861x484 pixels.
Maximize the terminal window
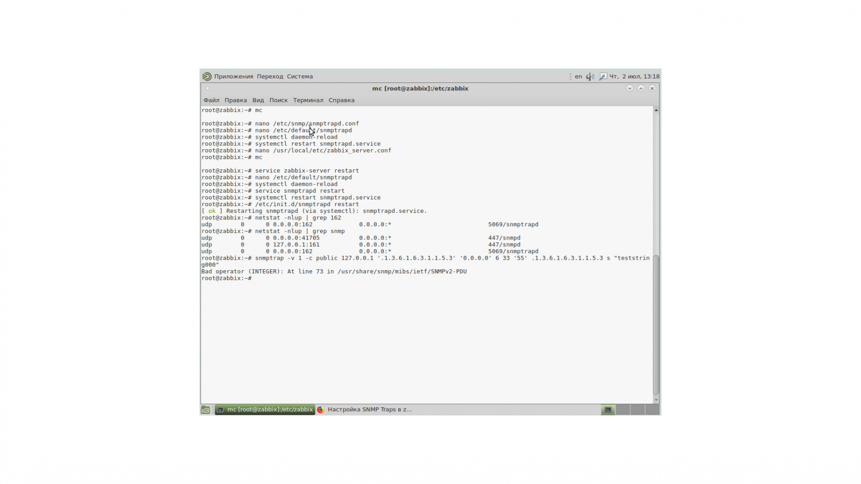click(641, 88)
